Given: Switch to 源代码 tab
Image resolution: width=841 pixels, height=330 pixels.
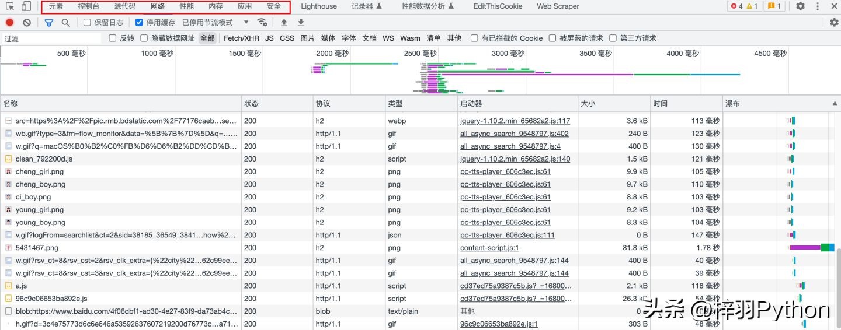Looking at the screenshot, I should (125, 6).
